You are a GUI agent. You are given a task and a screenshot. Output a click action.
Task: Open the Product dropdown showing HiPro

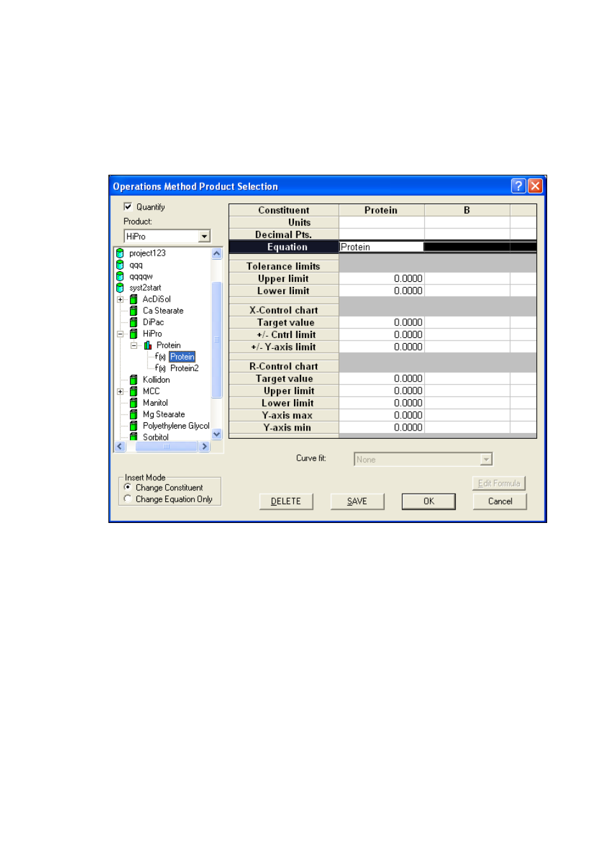pyautogui.click(x=204, y=237)
